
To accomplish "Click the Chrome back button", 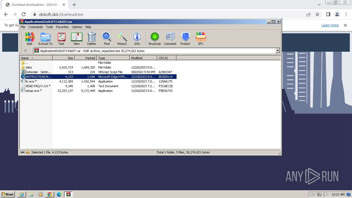I will point(6,14).
